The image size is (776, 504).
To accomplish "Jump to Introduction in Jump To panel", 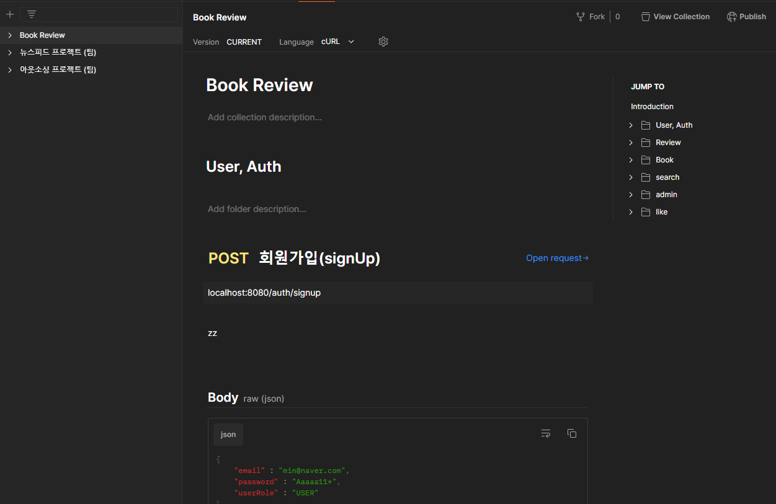I will [x=652, y=107].
